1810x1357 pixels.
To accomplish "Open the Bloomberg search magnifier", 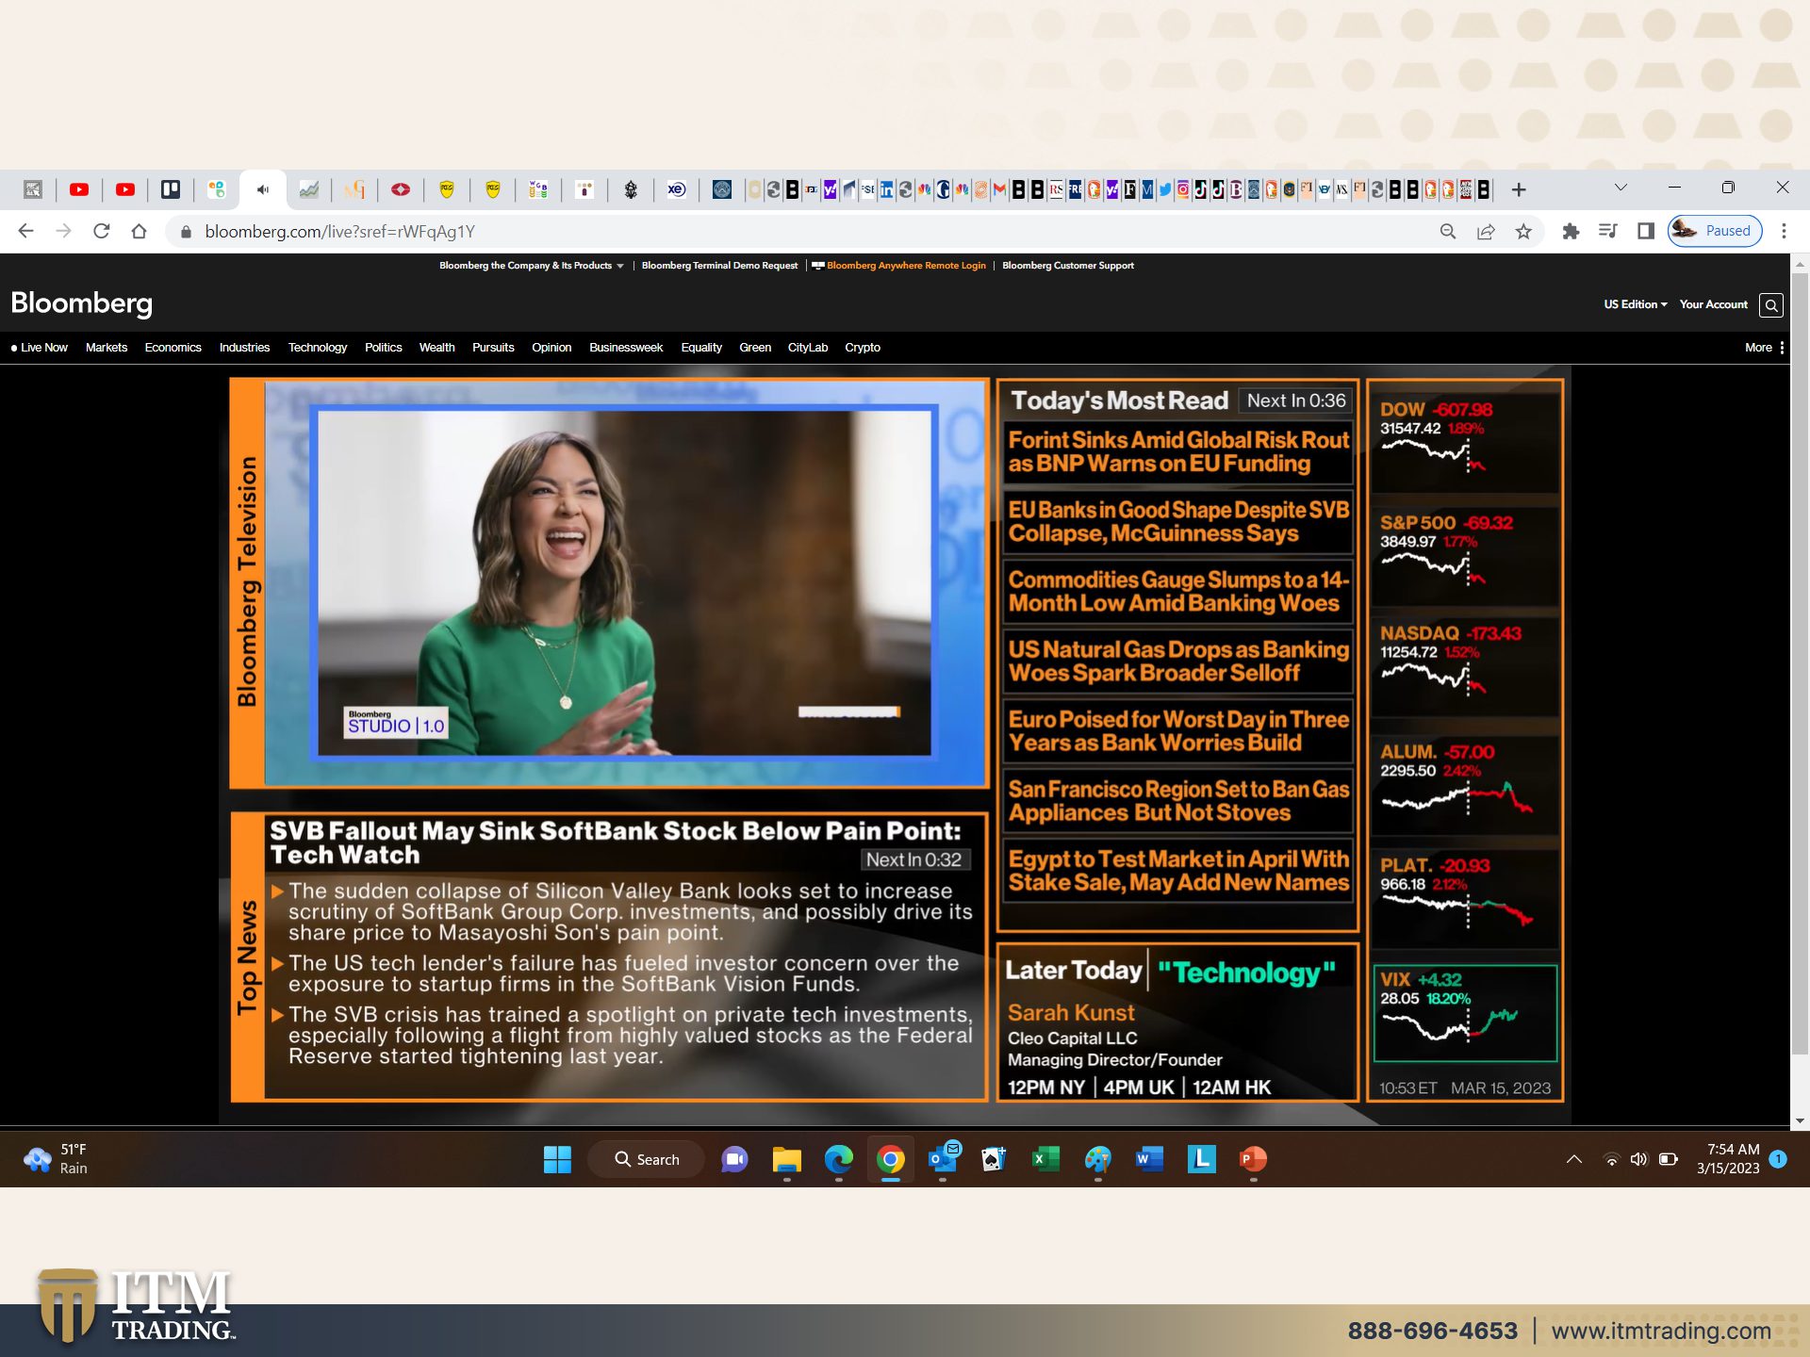I will pyautogui.click(x=1771, y=304).
